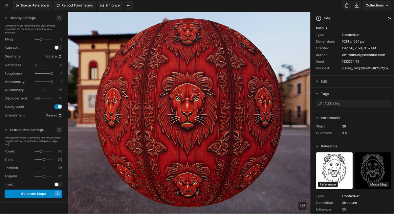Open the three-dot more options menu
The image size is (394, 214).
click(129, 5)
